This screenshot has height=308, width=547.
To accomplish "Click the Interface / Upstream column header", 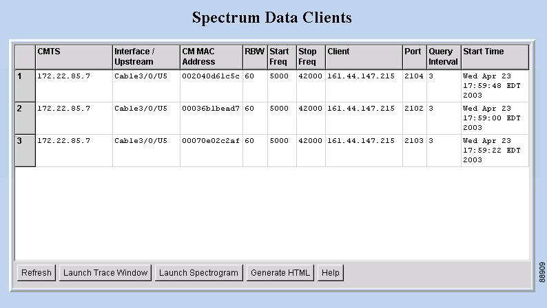I will (x=146, y=57).
